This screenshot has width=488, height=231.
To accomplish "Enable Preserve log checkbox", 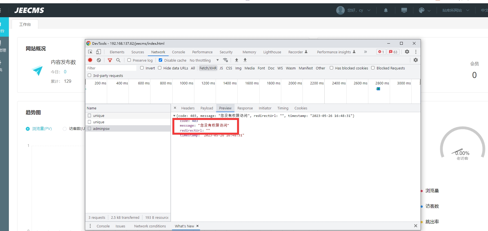I will click(x=129, y=60).
